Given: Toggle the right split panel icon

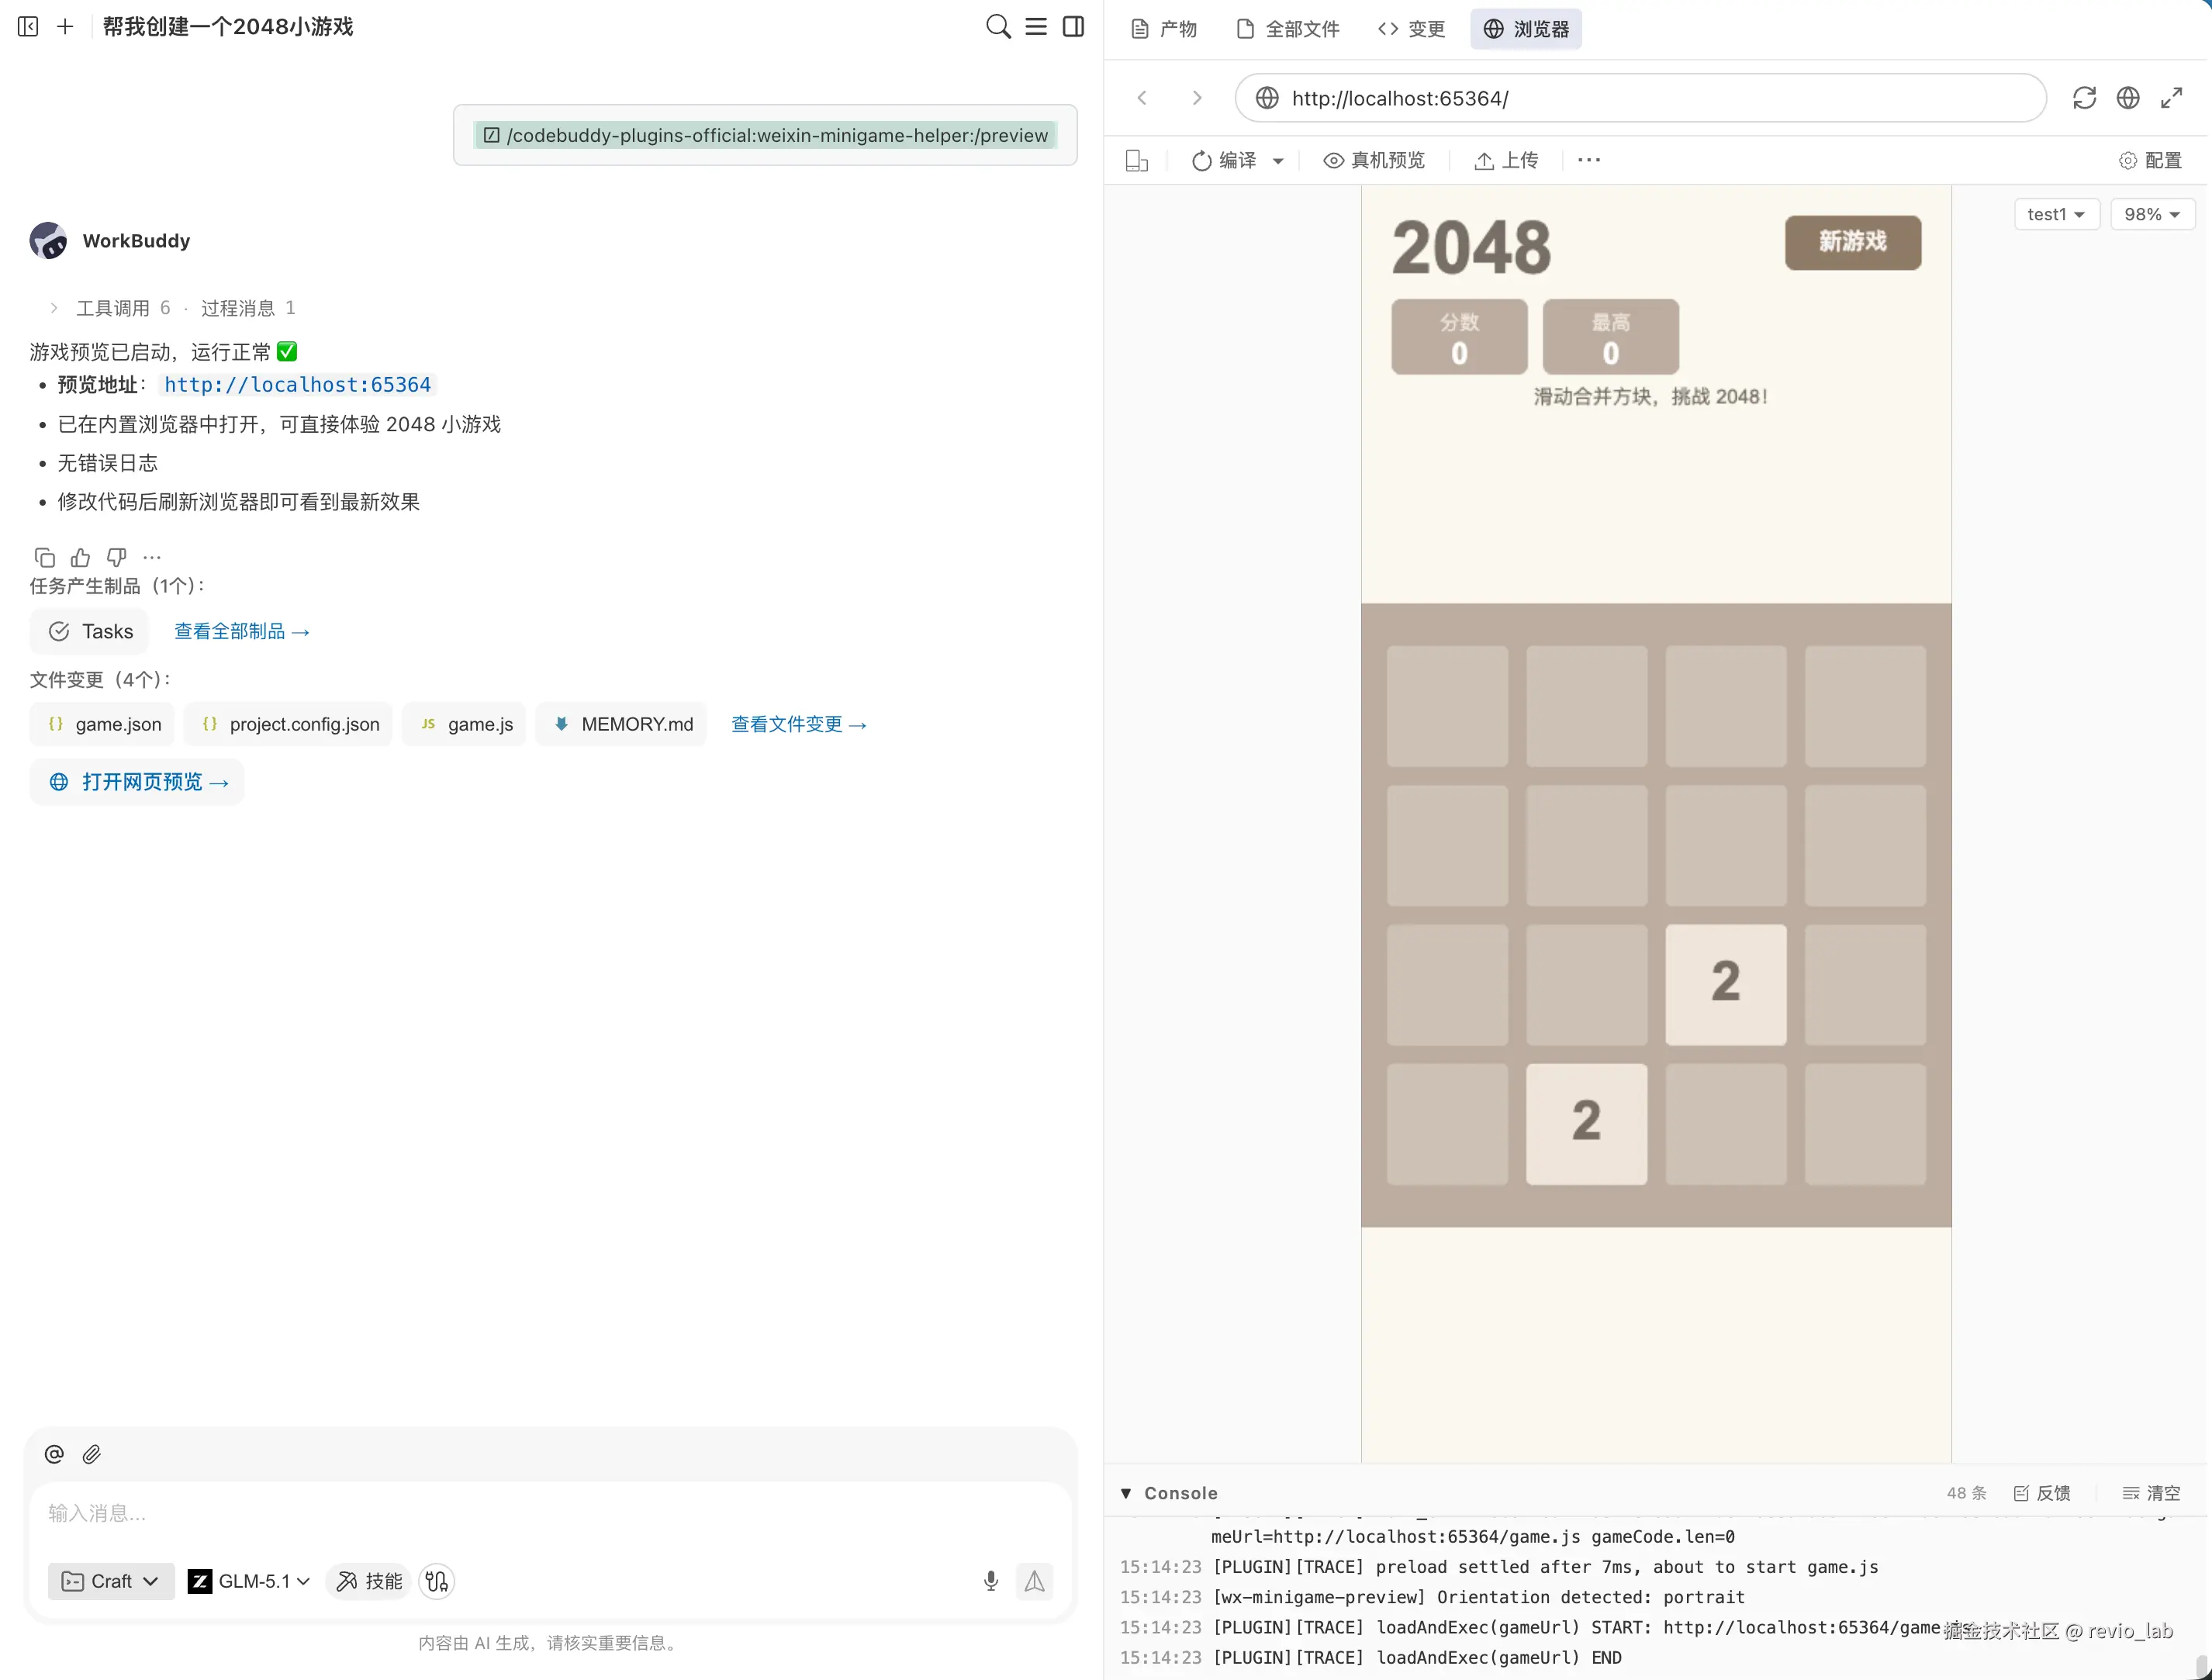Looking at the screenshot, I should 1073,27.
